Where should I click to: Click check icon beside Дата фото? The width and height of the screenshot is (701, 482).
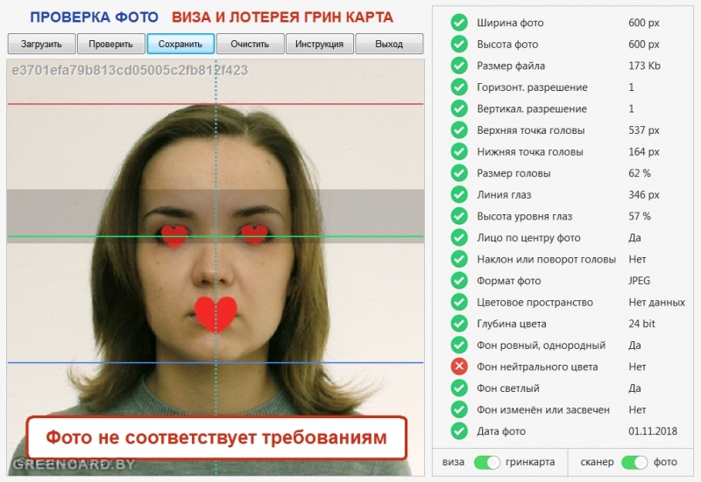point(459,430)
